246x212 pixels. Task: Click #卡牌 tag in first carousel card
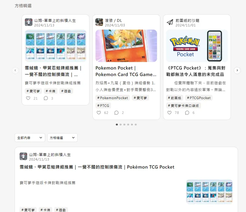[x=51, y=91]
